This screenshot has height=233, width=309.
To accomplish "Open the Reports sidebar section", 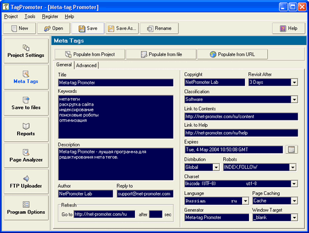I will click(x=26, y=129).
